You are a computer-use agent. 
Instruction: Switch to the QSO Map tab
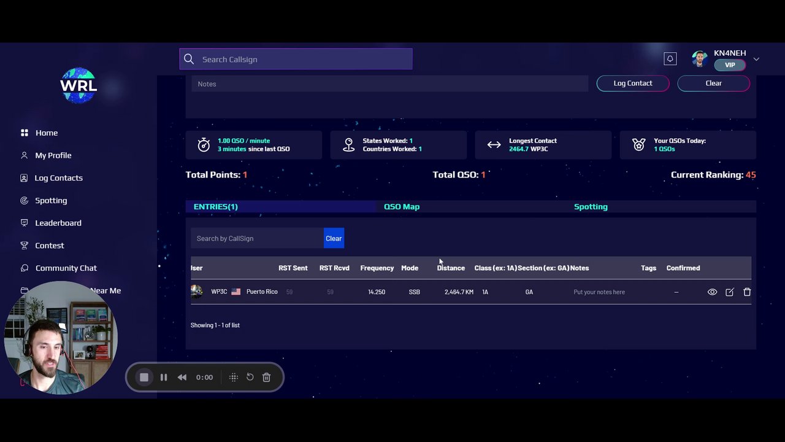point(402,206)
